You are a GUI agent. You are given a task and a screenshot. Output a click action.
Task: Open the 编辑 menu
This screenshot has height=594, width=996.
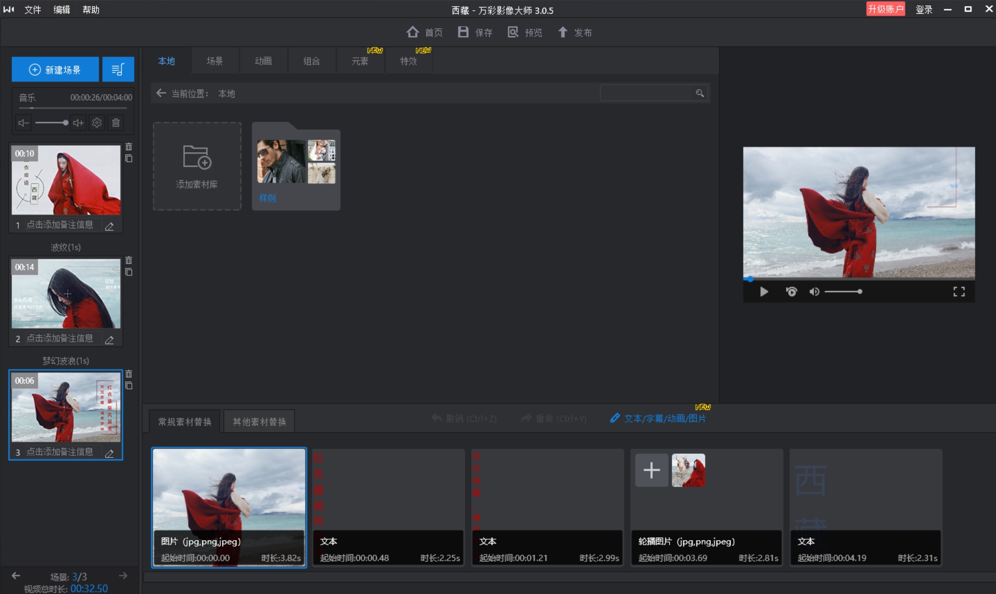pyautogui.click(x=61, y=9)
